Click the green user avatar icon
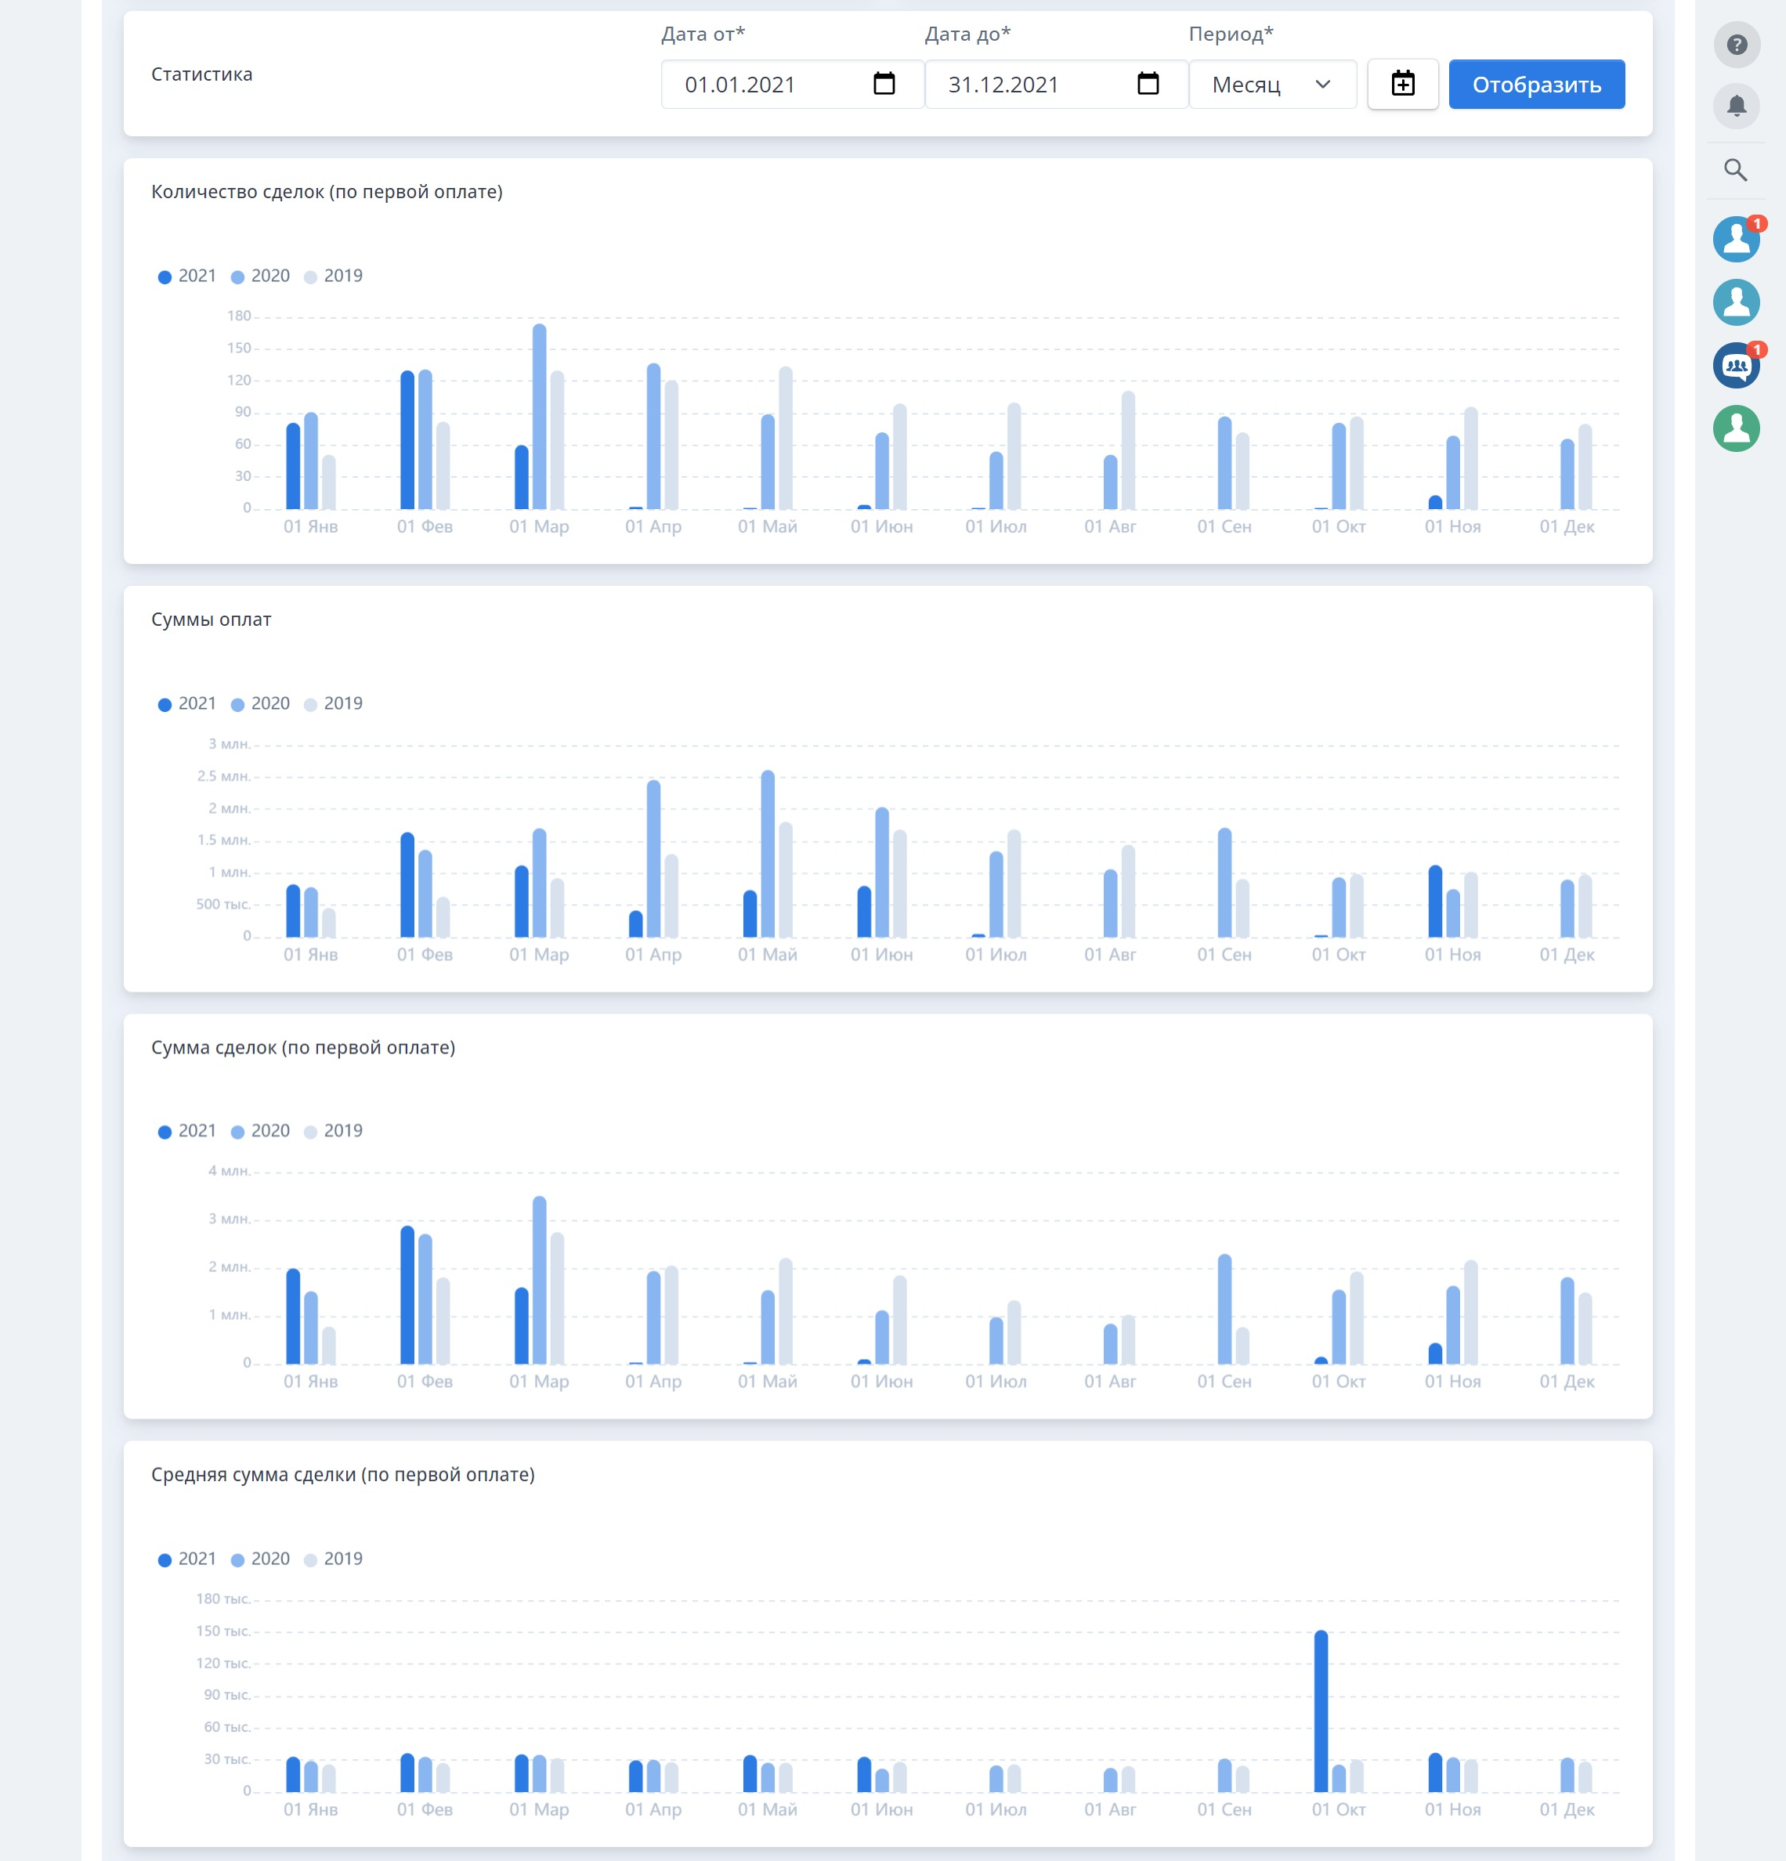The height and width of the screenshot is (1861, 1786). coord(1736,428)
